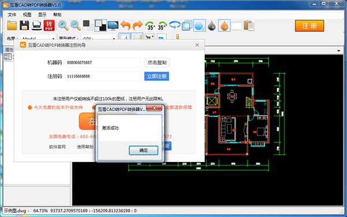The image size is (347, 217).
Task: Open the graphics mode GDI+ dropdown
Action: (99, 38)
